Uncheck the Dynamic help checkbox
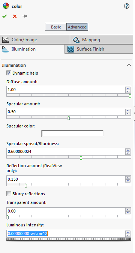Screen dimensions: 135x253 click(x=9, y=73)
